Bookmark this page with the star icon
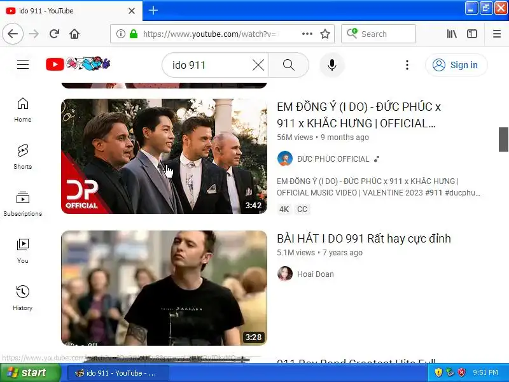Viewport: 509px width, 382px height. click(325, 34)
